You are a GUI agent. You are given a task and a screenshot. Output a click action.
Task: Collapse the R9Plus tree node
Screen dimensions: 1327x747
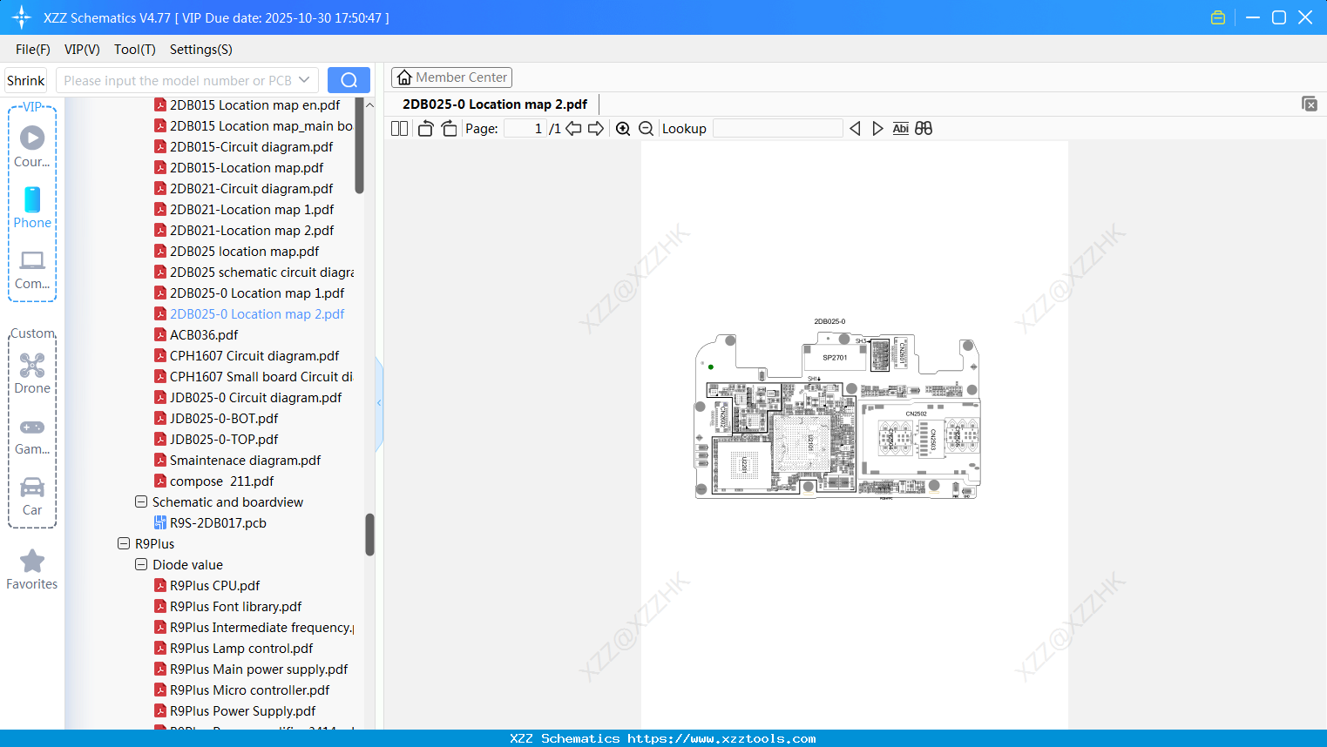click(123, 543)
